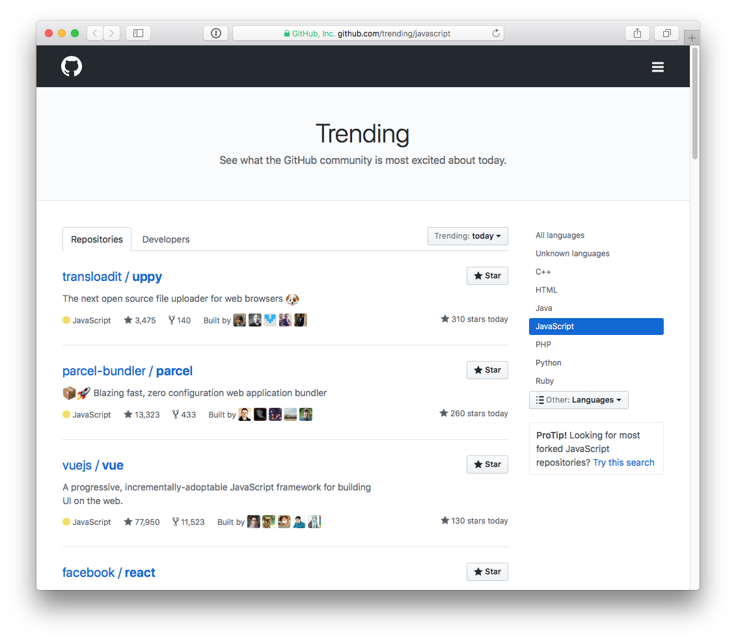
Task: Show all Safari tabs
Action: pos(666,33)
